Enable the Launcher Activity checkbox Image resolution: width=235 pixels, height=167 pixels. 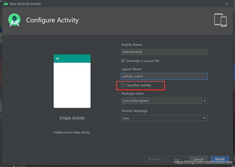[123, 85]
